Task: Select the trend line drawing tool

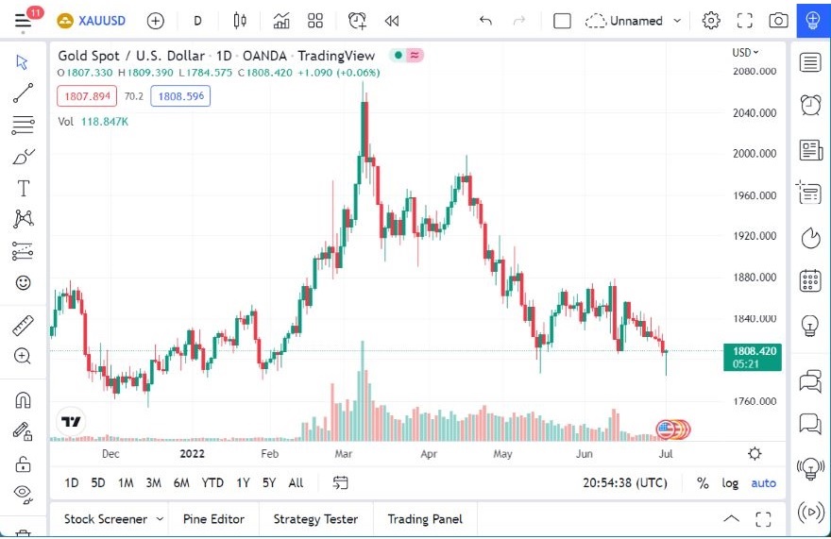Action: click(24, 93)
